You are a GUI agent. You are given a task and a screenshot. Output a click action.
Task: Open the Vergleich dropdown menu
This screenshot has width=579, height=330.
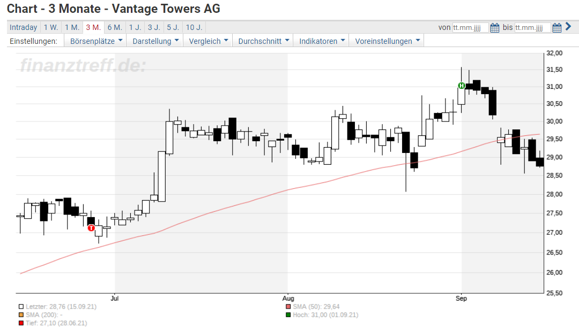208,41
